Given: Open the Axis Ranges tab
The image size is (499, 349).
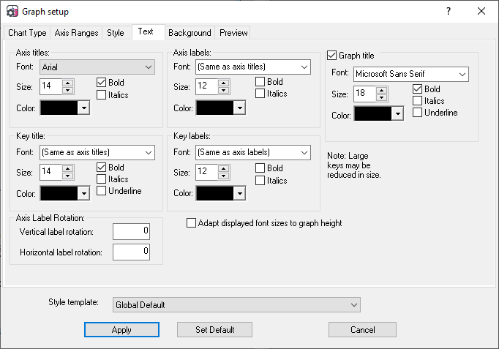Looking at the screenshot, I should [76, 33].
